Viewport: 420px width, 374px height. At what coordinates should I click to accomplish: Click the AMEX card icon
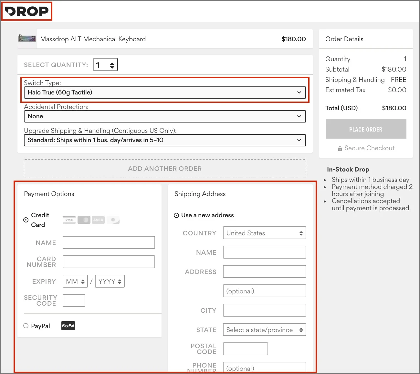(x=98, y=220)
